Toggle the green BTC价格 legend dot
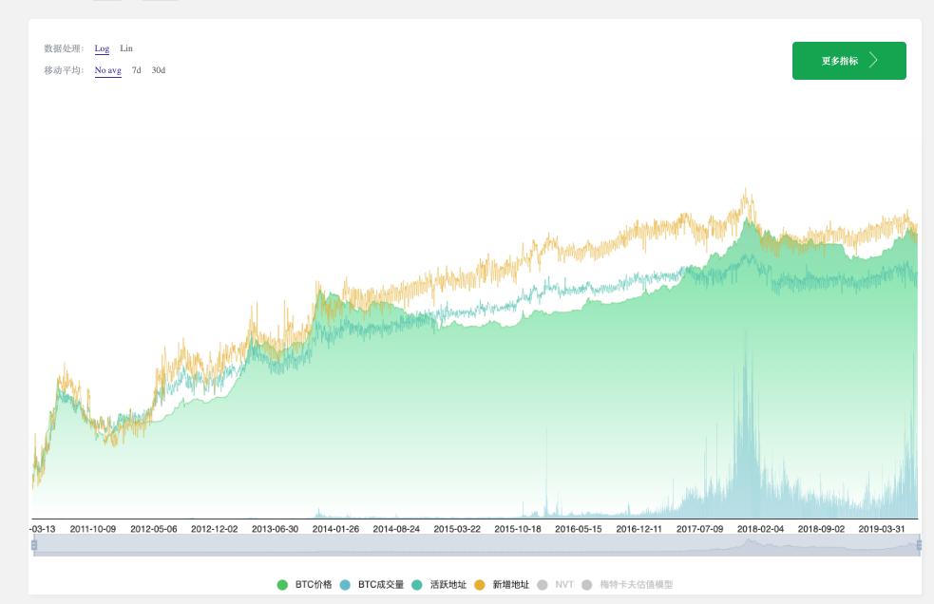This screenshot has height=604, width=934. (282, 585)
